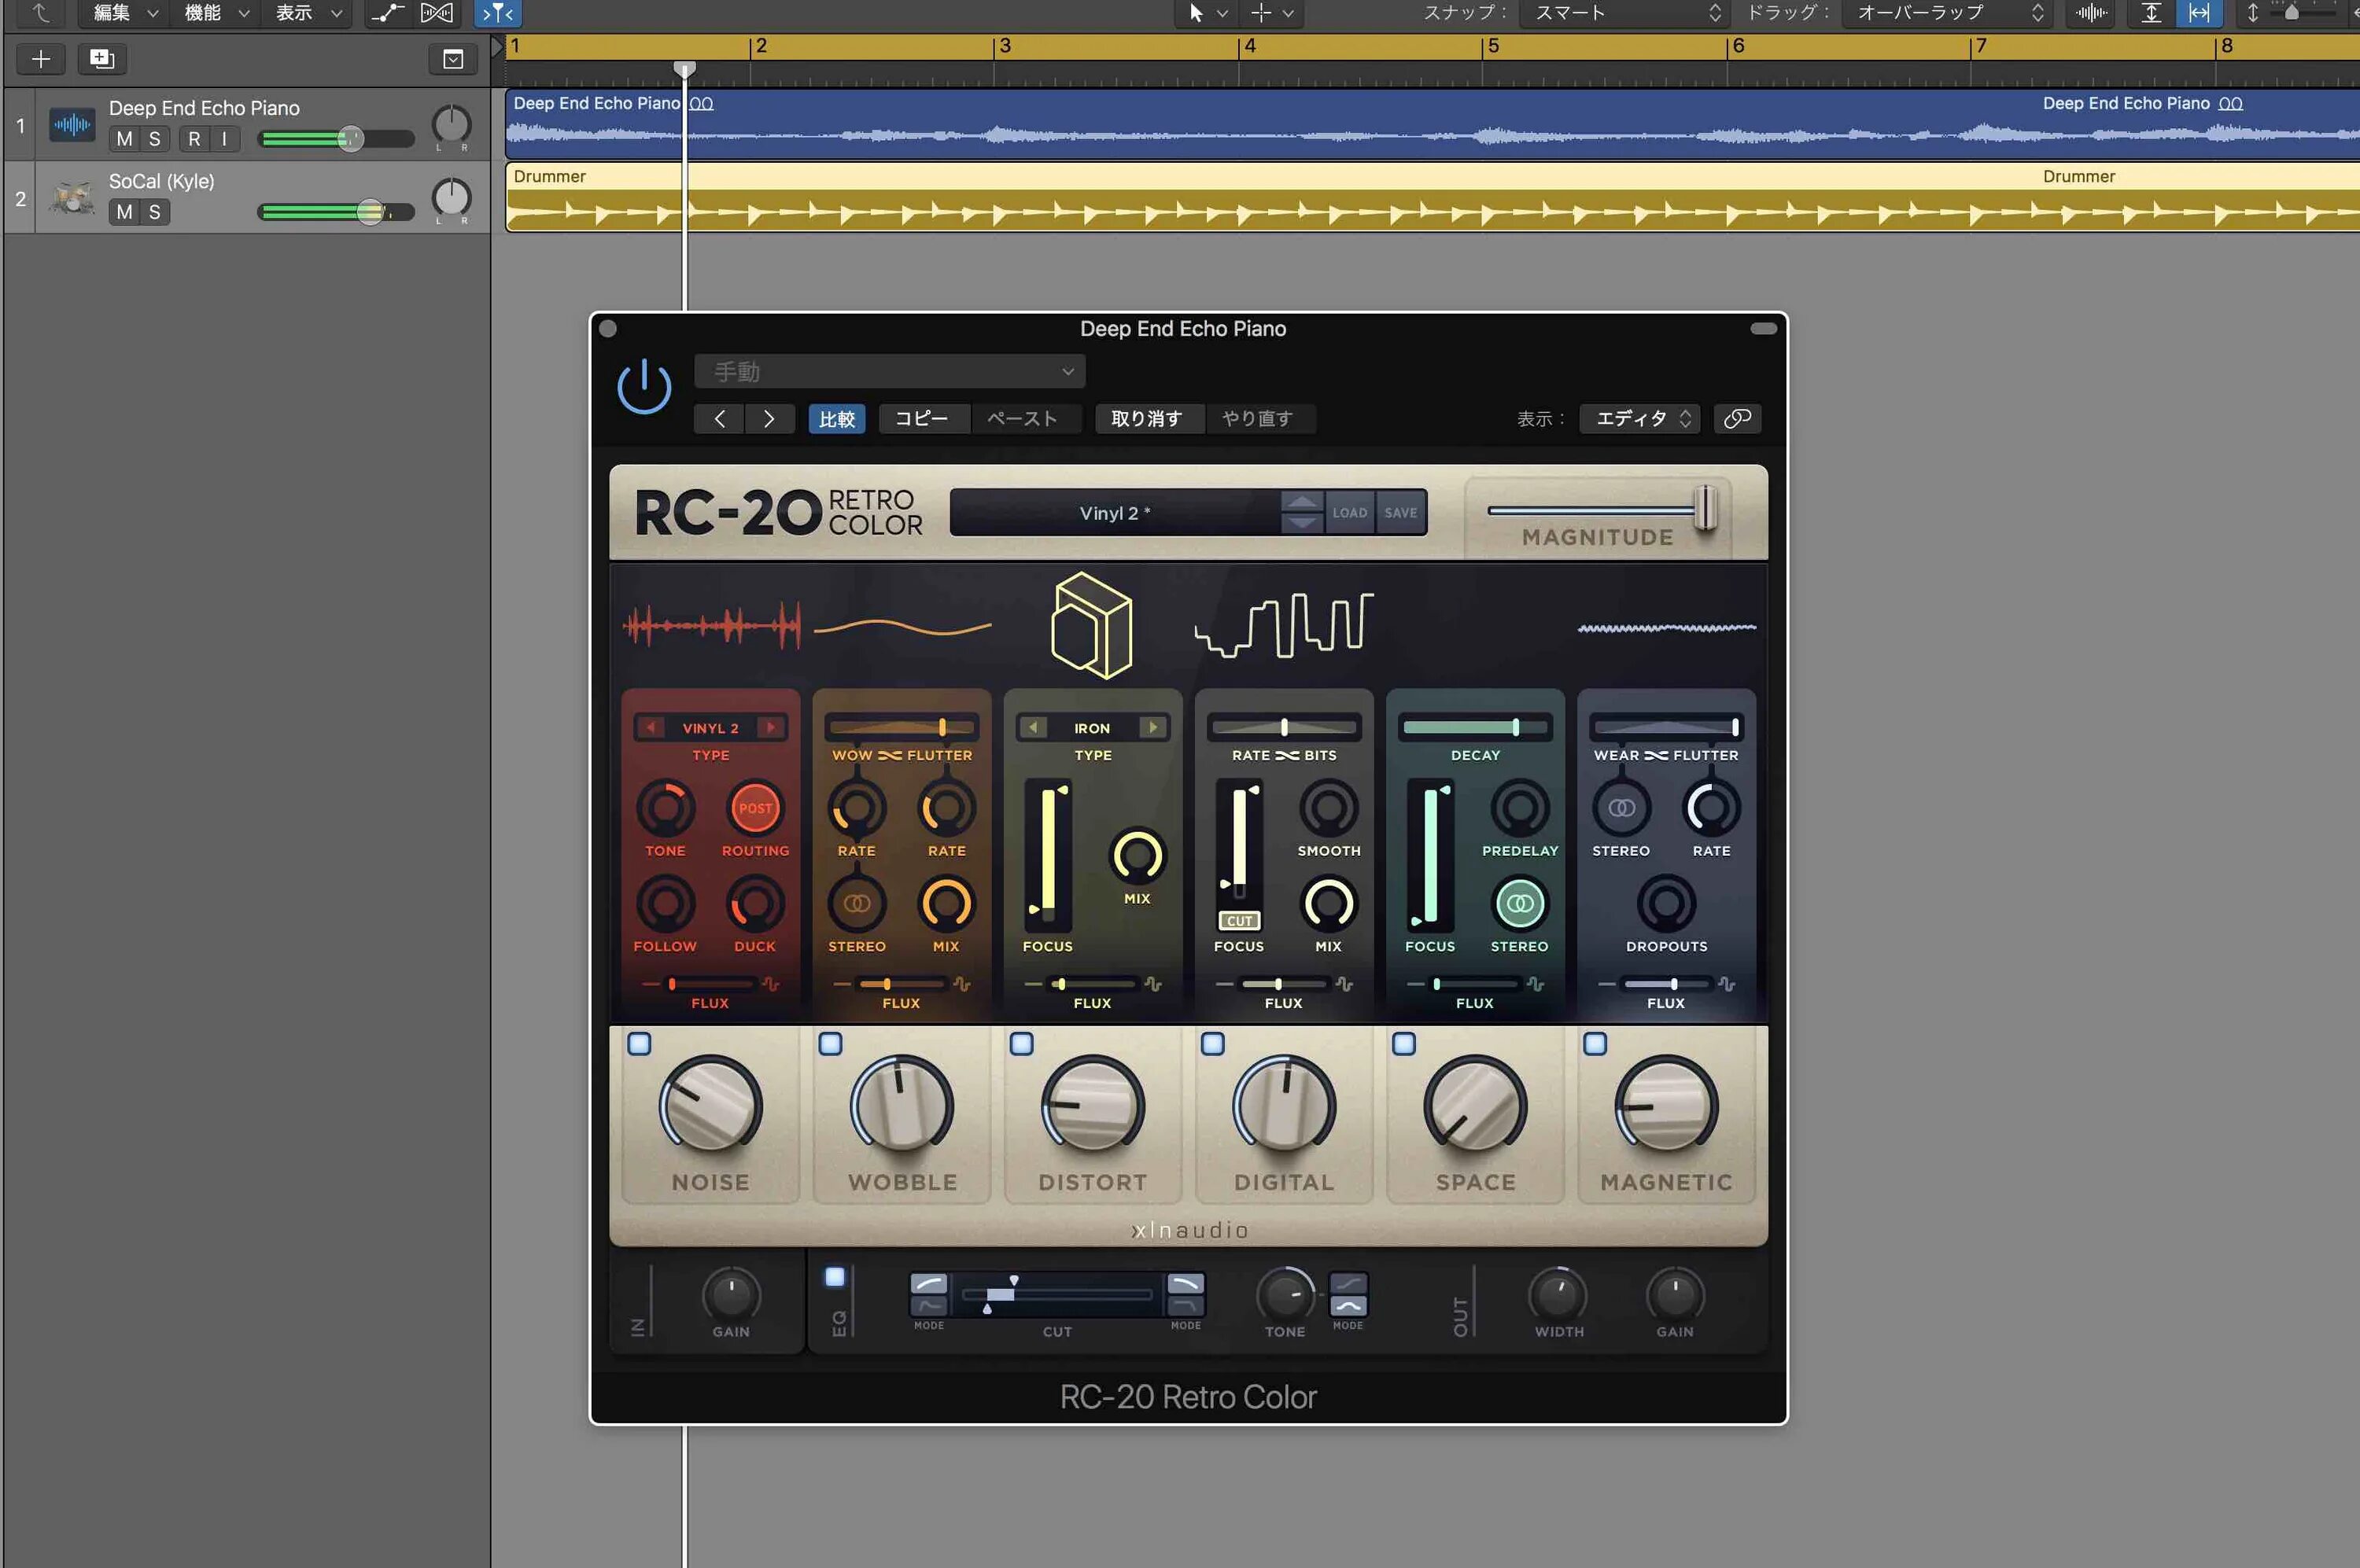The width and height of the screenshot is (2360, 1568).
Task: Toggle the WOBBLE module enable checkbox
Action: (x=831, y=1044)
